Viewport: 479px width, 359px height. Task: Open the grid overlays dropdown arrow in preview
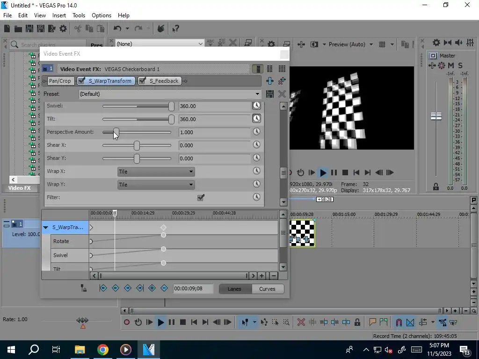point(392,44)
